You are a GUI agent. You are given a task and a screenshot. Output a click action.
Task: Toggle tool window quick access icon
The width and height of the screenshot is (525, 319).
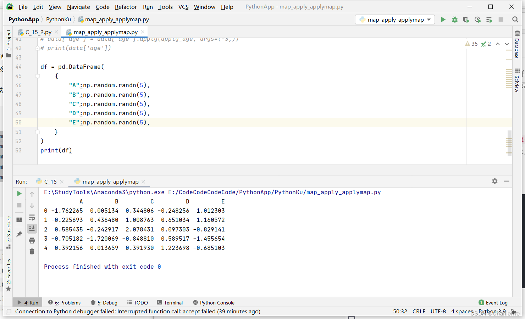(x=9, y=311)
